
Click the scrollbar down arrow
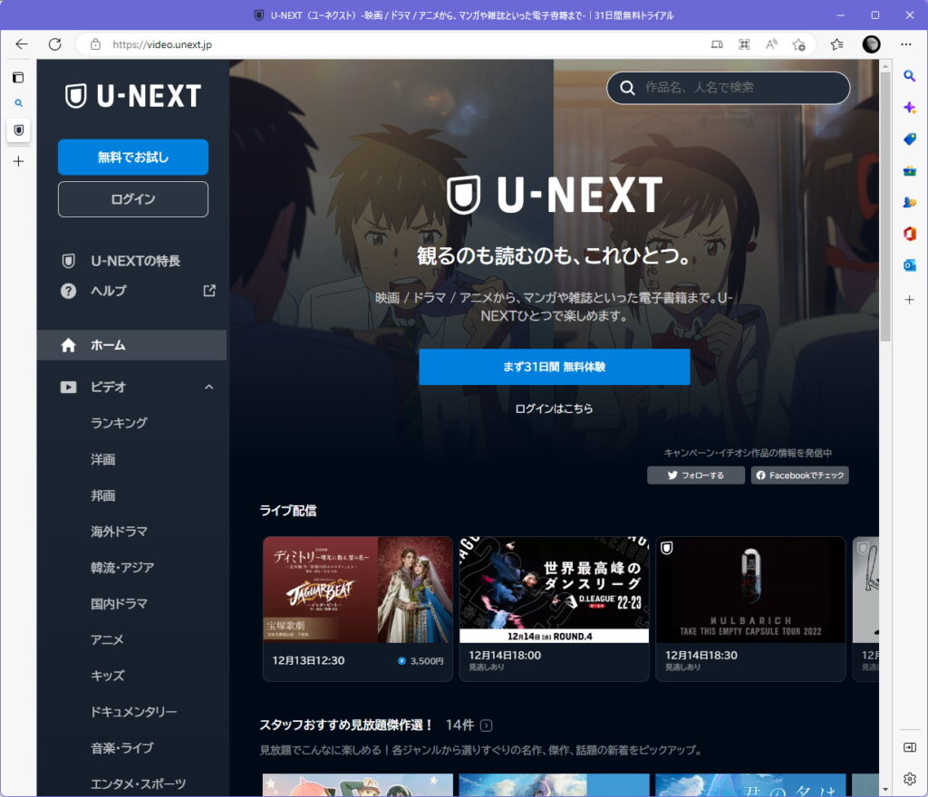click(885, 790)
